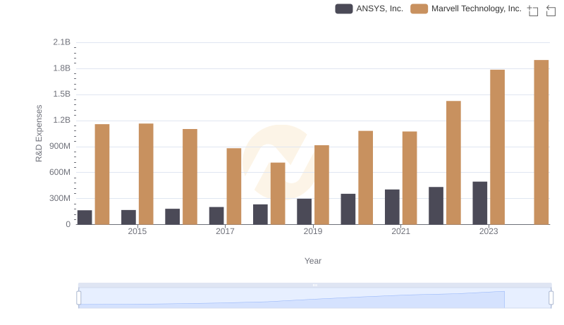564x325 pixels.
Task: Click the Marvell bar for 2022
Action: (453, 162)
